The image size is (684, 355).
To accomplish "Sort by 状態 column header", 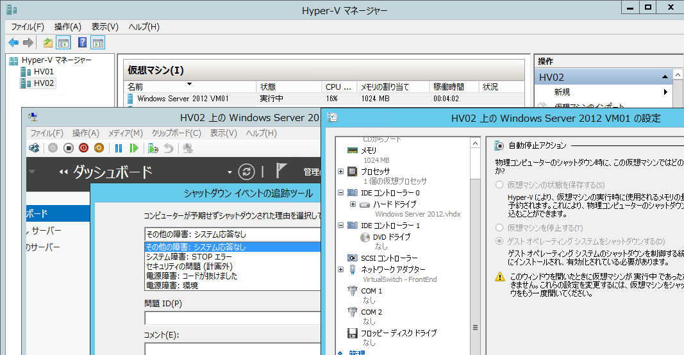I will pyautogui.click(x=289, y=87).
